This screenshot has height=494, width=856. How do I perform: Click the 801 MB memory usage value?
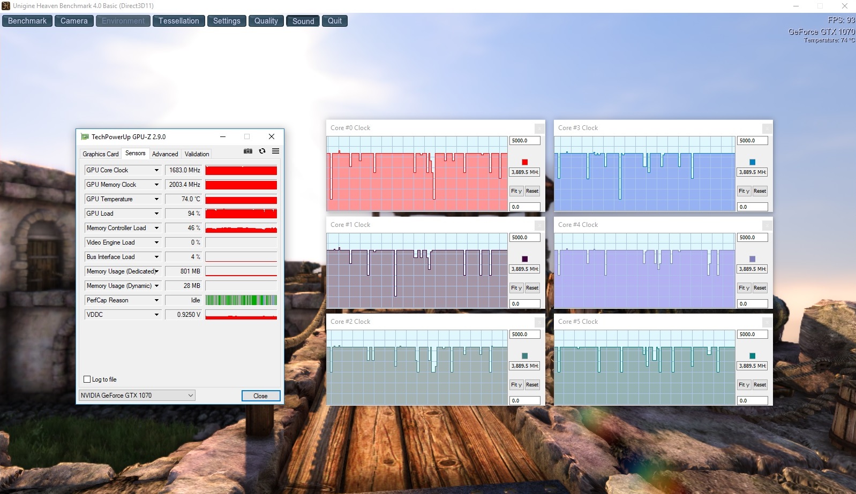point(183,271)
